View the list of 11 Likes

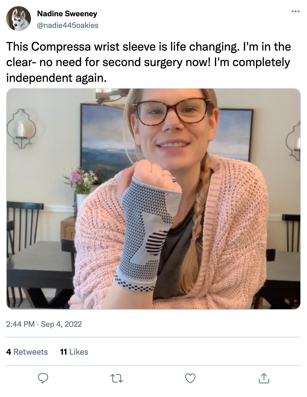(74, 352)
